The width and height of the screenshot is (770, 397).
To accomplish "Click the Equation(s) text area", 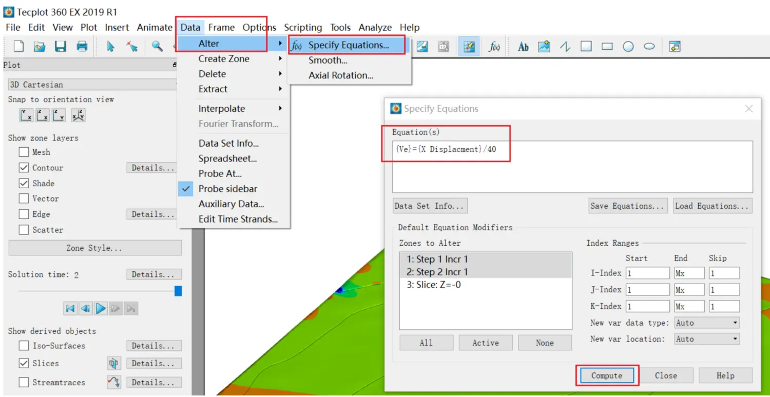I will click(x=572, y=167).
